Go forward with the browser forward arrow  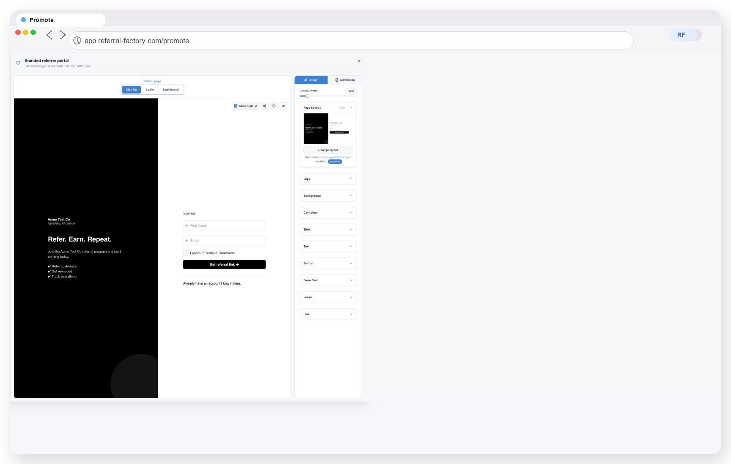point(63,35)
